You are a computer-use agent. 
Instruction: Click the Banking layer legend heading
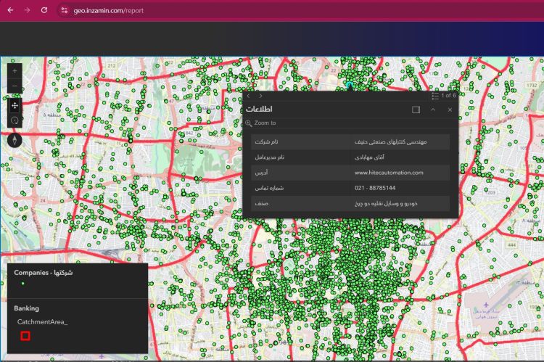tap(27, 308)
